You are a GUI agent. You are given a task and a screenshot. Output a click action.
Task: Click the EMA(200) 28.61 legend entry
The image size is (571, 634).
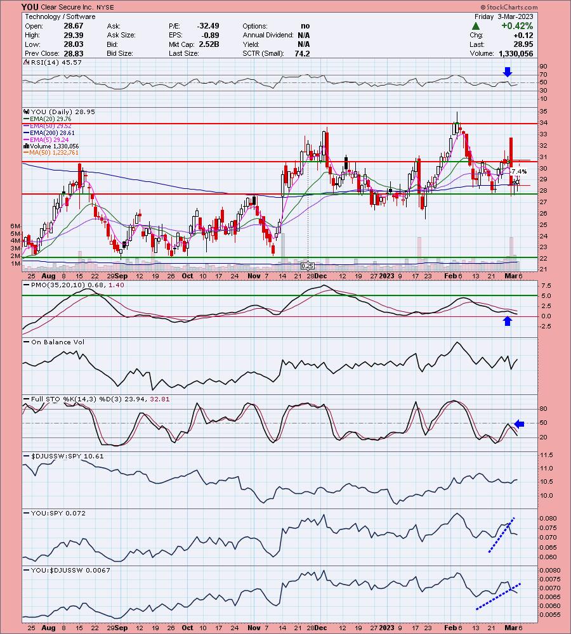[x=52, y=133]
